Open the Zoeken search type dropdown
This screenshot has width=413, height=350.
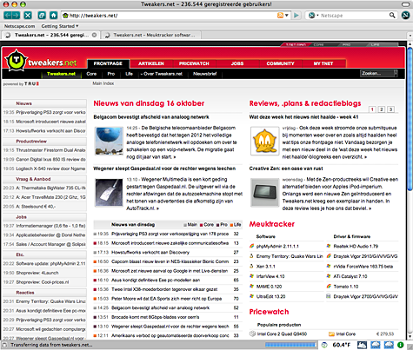point(396,74)
